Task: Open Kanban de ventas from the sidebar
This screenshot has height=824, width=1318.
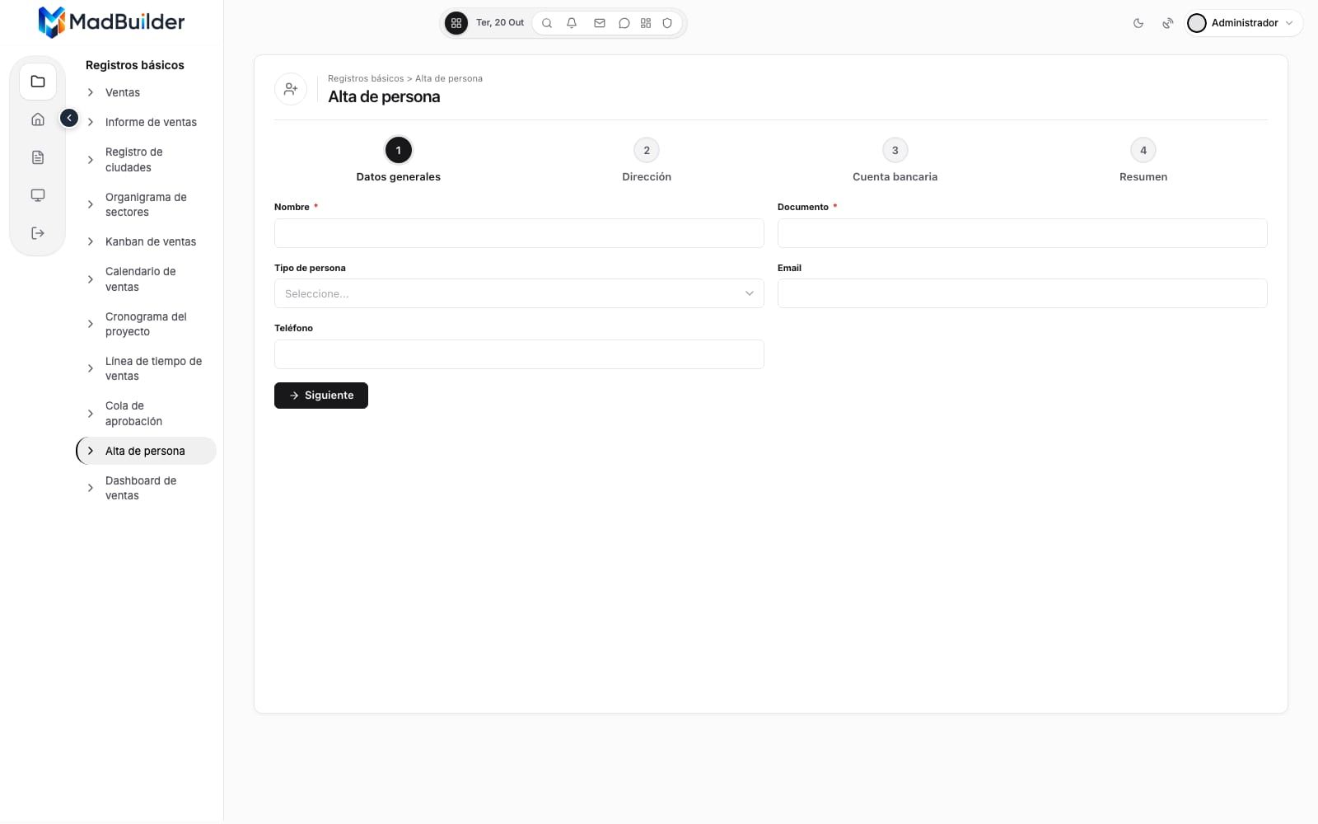Action: (x=147, y=241)
